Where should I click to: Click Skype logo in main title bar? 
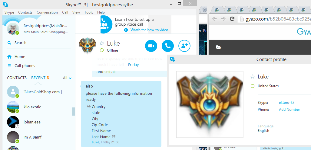[x=5, y=4]
